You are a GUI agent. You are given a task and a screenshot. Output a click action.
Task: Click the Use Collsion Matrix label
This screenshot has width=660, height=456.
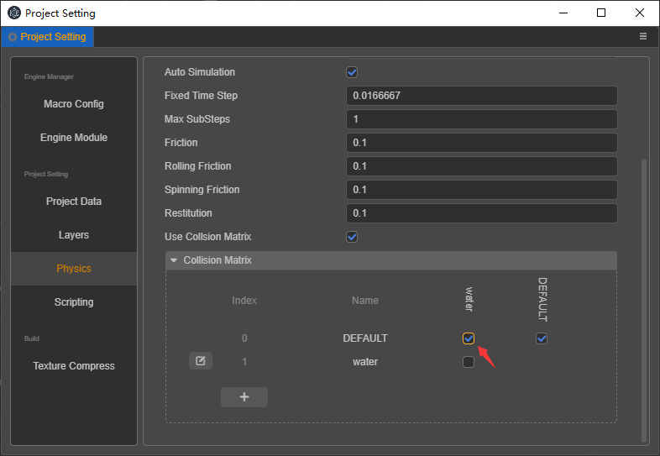click(x=207, y=237)
